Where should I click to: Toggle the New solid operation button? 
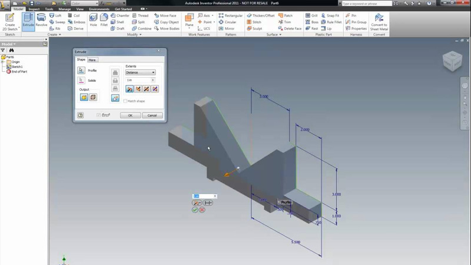(x=115, y=98)
